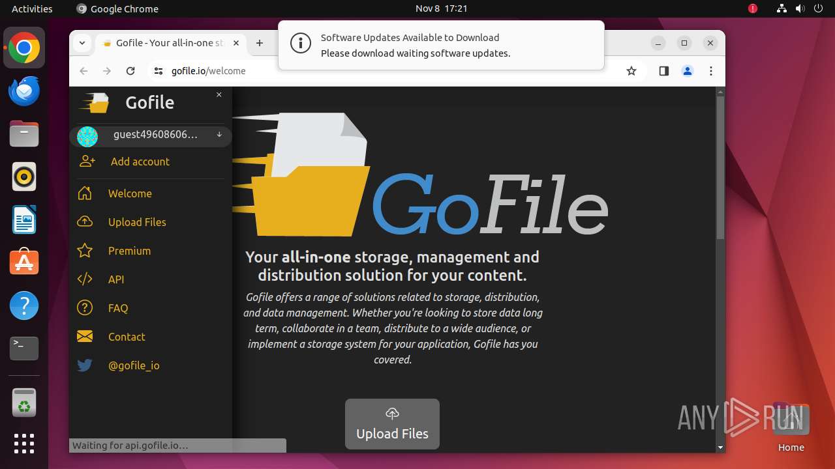Viewport: 835px width, 469px height.
Task: Open the clock and calendar menu
Action: 441,8
